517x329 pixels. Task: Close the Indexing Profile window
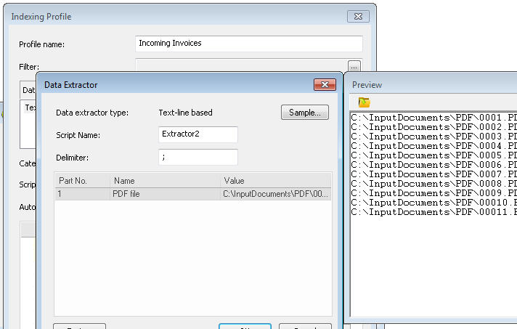pos(358,17)
